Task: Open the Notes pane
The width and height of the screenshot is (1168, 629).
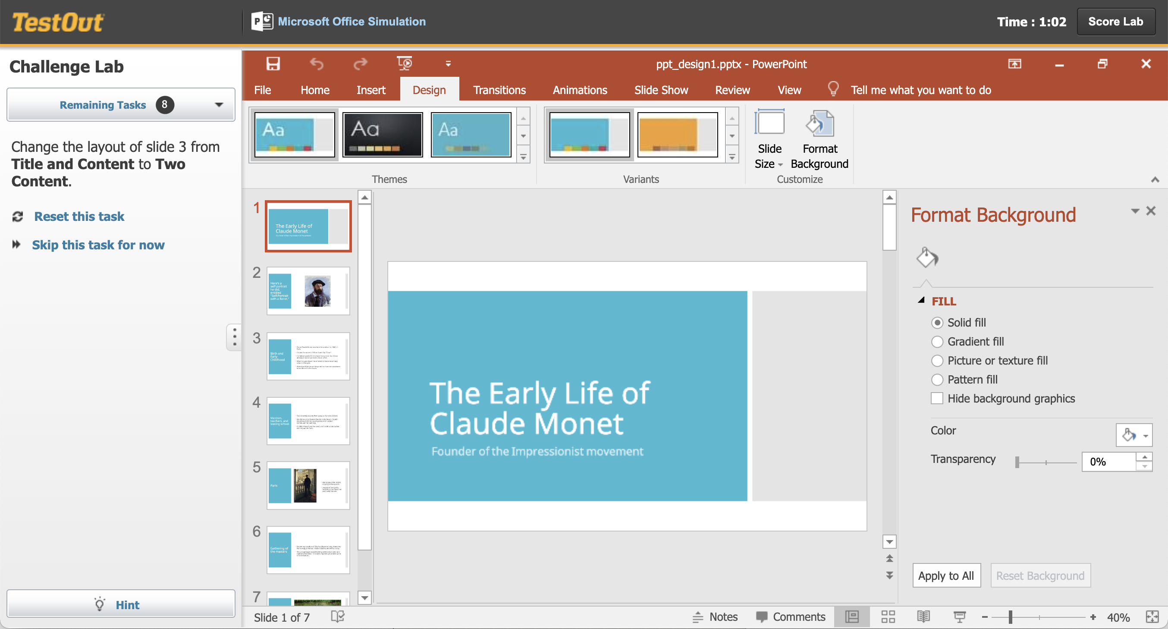Action: (x=716, y=616)
